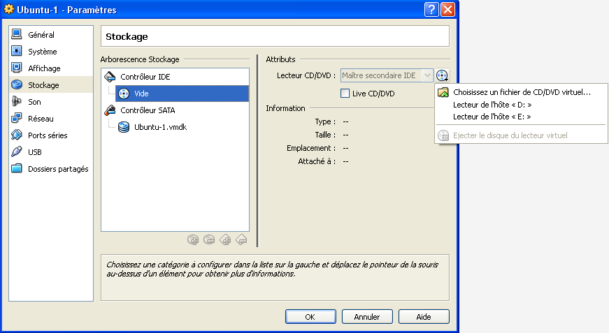
Task: Click the Annuler button
Action: coord(367,317)
